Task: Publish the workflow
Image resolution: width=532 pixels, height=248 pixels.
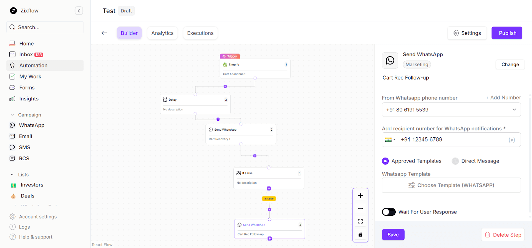Action: tap(507, 33)
